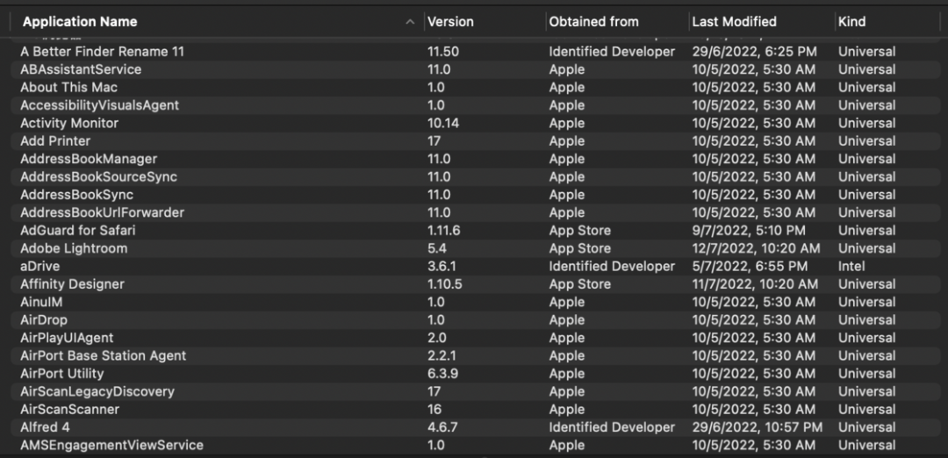Select the A Better Finder Rename 11 row
948x458 pixels.
point(102,52)
